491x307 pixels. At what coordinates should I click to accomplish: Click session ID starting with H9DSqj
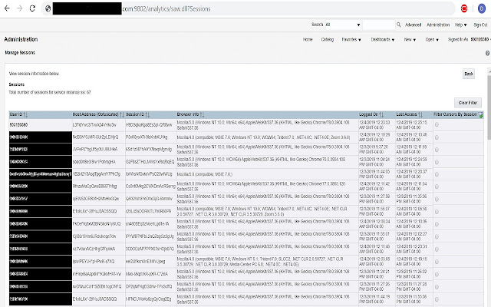point(149,124)
